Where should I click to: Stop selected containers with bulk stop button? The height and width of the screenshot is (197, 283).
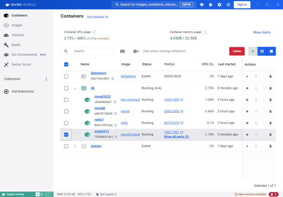(x=271, y=51)
